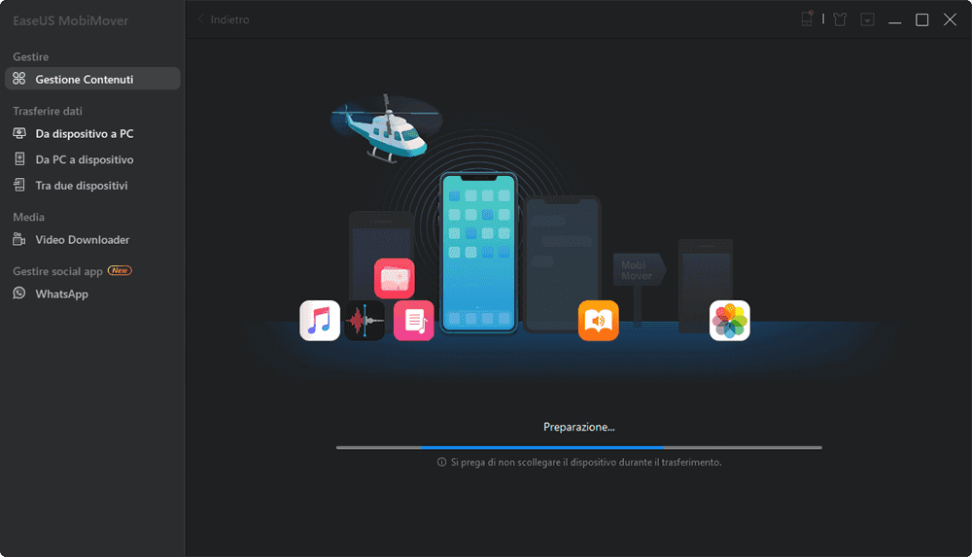Click the Preparazione... status text
The width and height of the screenshot is (972, 557).
click(579, 427)
